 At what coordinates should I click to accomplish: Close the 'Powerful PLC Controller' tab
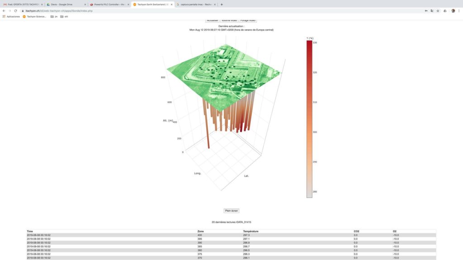click(x=128, y=5)
